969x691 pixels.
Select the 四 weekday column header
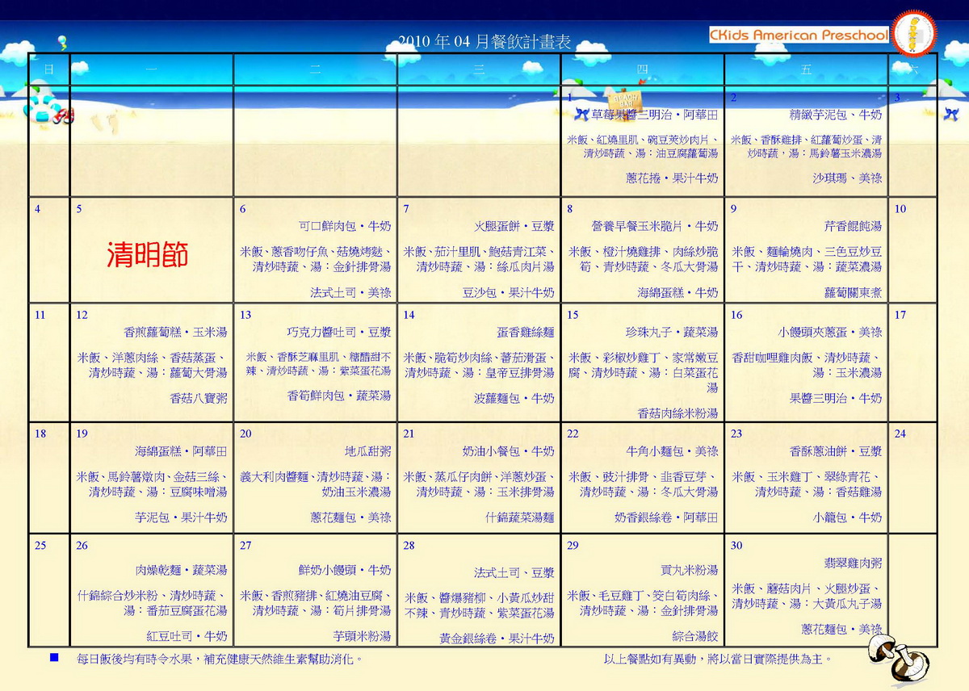pos(642,69)
